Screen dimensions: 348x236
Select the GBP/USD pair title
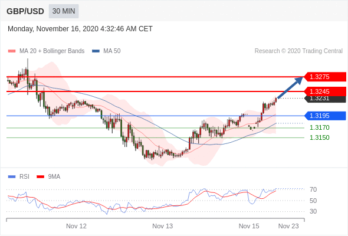pyautogui.click(x=25, y=11)
